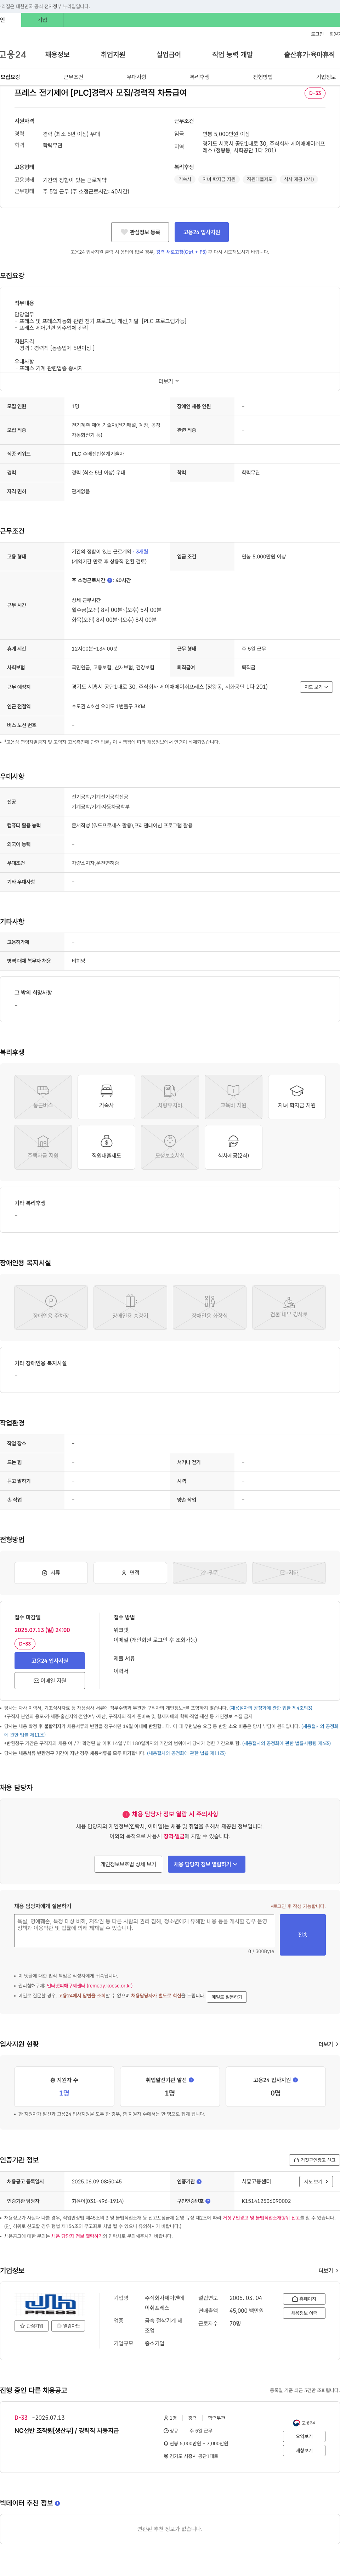Click the JMH Press company logo
This screenshot has height=2576, width=340.
(x=50, y=2304)
